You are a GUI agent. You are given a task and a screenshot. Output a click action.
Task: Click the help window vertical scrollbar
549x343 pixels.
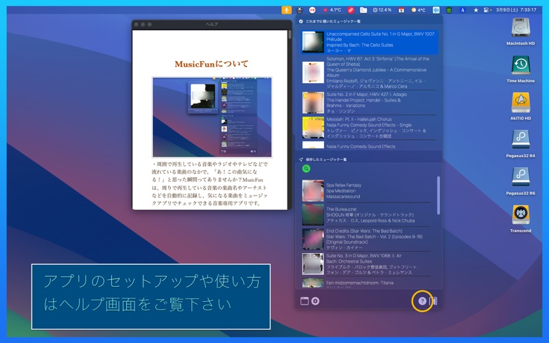click(290, 34)
